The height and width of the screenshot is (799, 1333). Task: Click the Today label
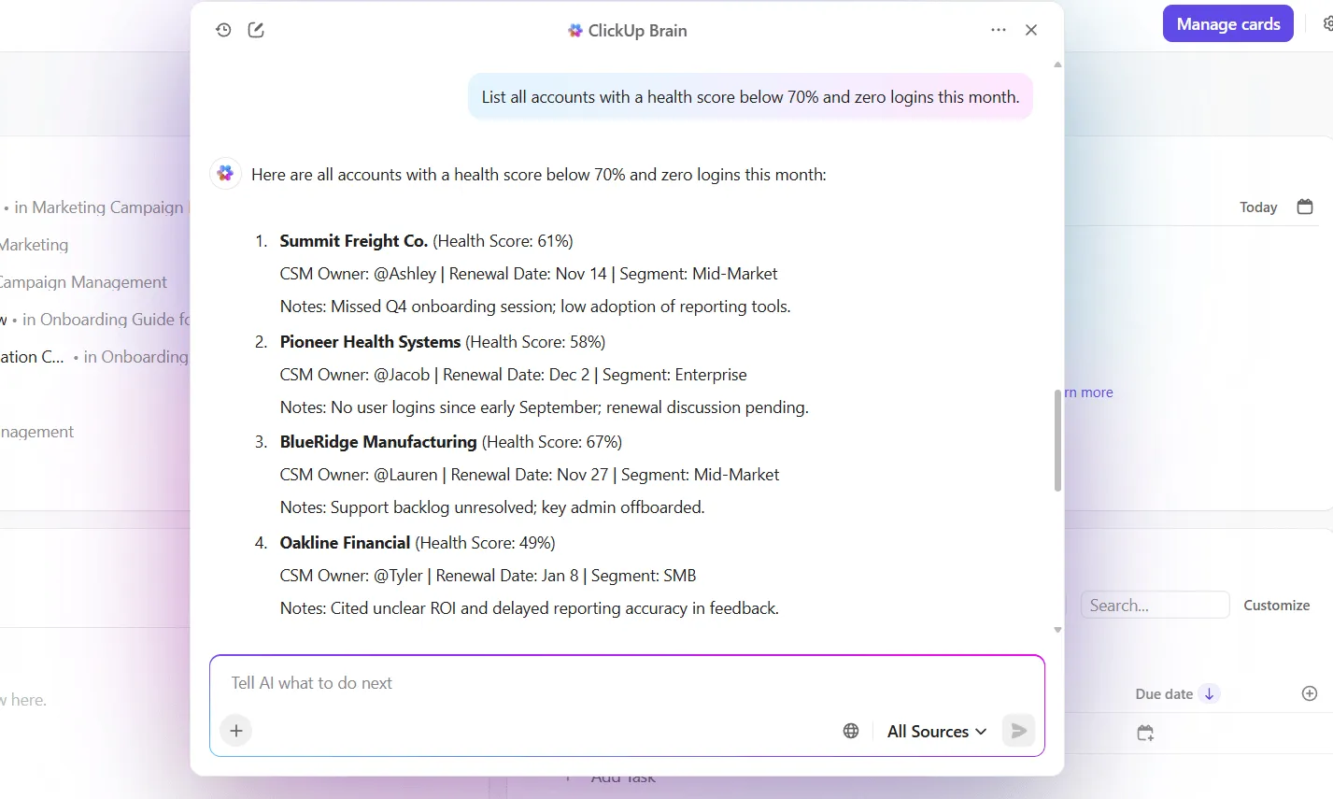point(1258,207)
